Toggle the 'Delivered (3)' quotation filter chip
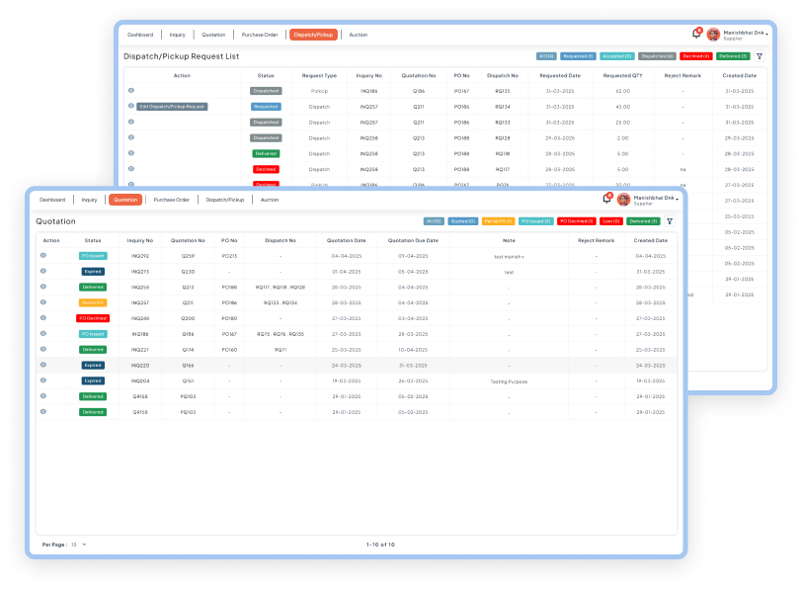802x589 pixels. pyautogui.click(x=644, y=221)
